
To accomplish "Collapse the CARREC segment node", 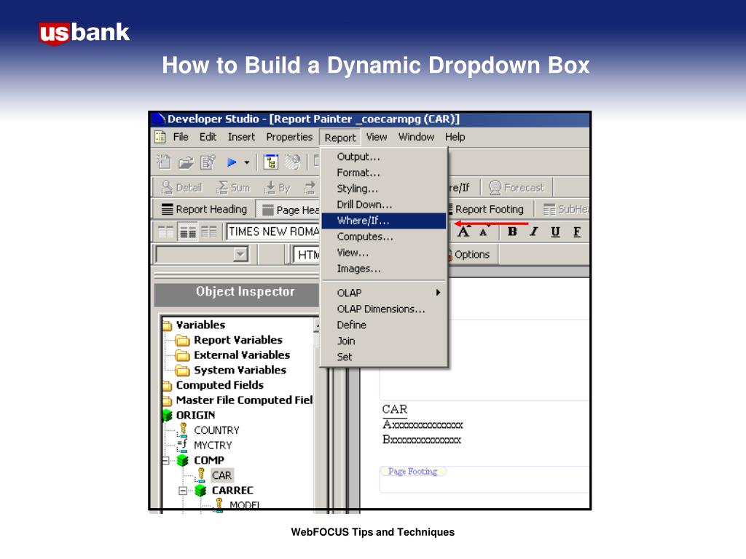I will [x=183, y=491].
